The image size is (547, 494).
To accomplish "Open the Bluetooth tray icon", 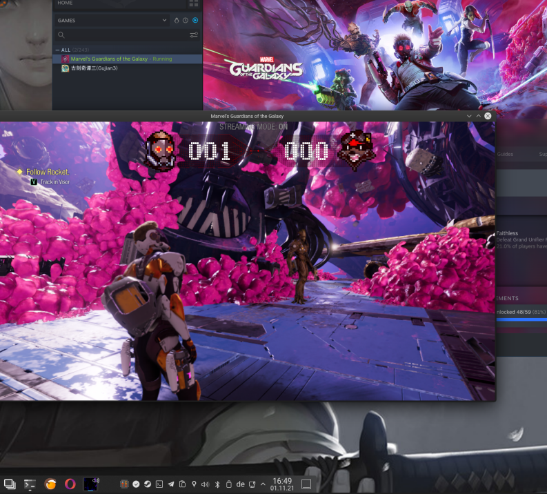I will 217,484.
